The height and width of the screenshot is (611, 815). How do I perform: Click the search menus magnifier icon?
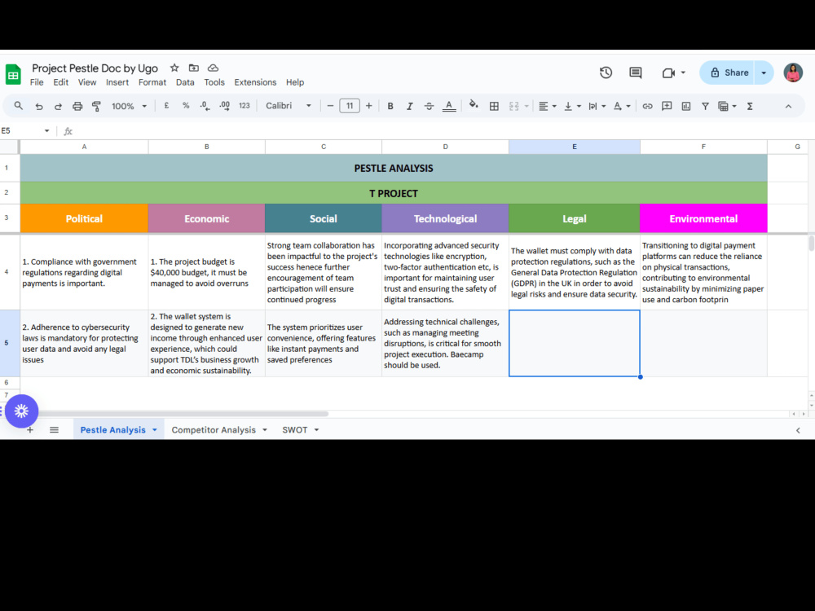pyautogui.click(x=19, y=106)
